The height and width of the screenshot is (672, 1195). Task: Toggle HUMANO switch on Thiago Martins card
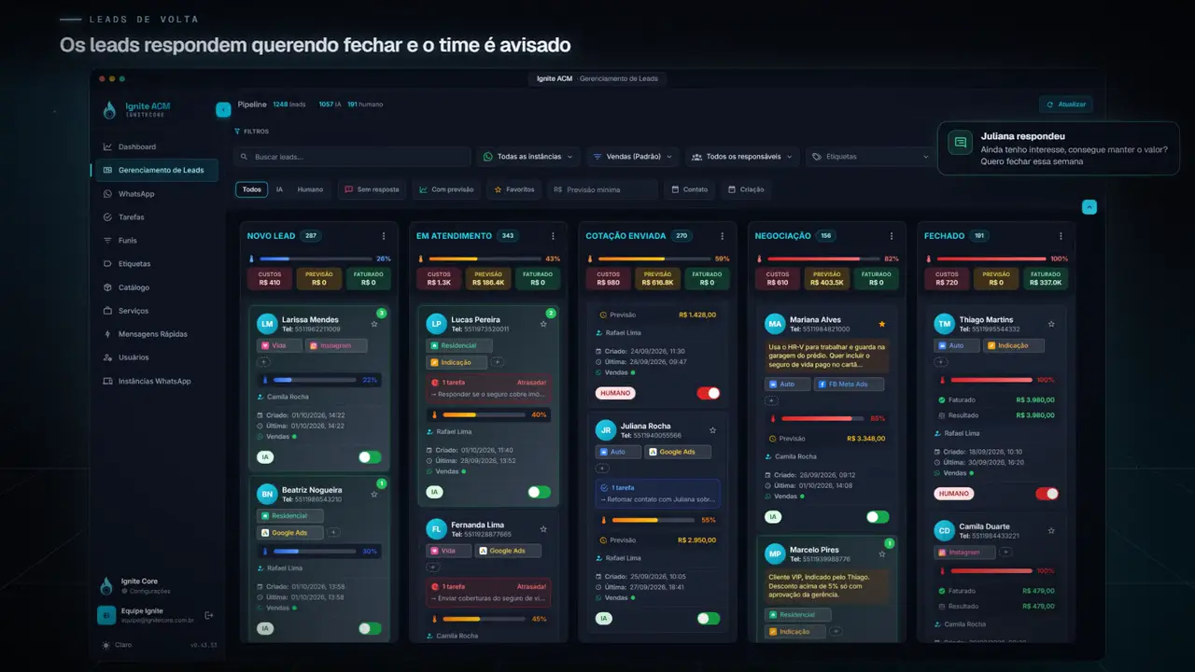pos(1047,494)
